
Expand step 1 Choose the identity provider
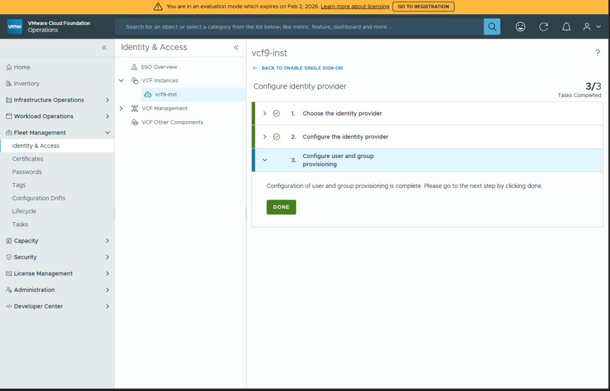coord(265,113)
